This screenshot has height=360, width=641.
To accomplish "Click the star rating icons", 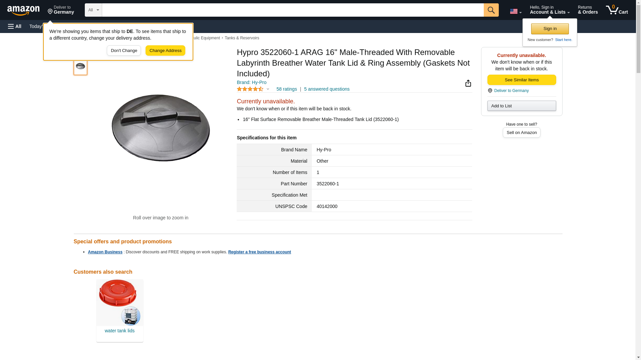I will tap(250, 89).
